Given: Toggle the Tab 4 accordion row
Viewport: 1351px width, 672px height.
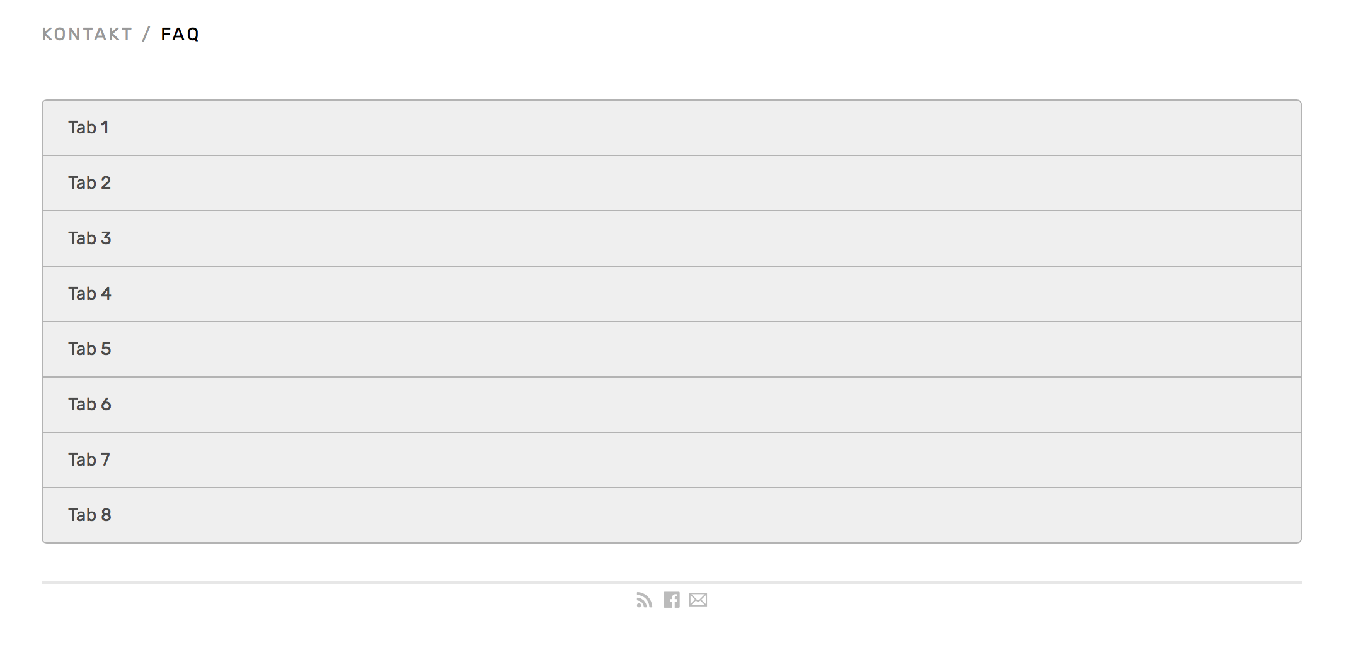Looking at the screenshot, I should coord(672,294).
